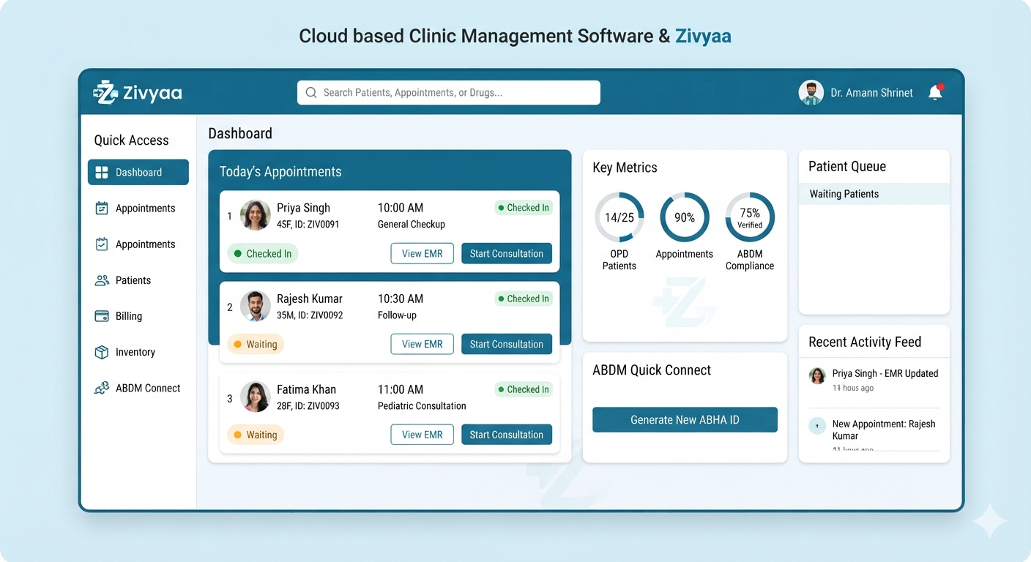Click the 'Follow-up' visit type

click(397, 315)
